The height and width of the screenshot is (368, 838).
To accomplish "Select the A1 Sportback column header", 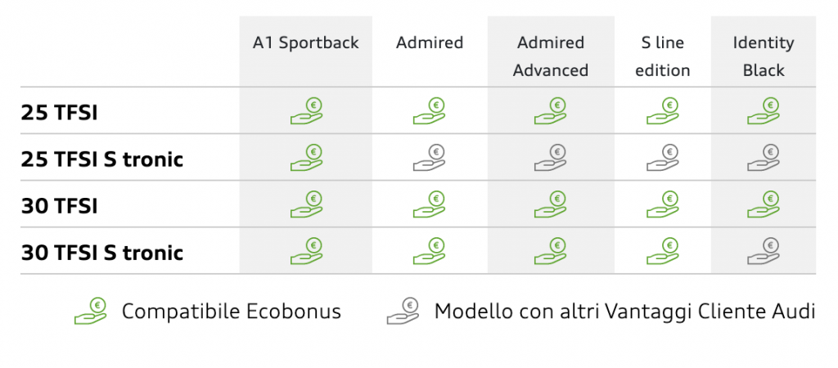I will click(x=306, y=43).
